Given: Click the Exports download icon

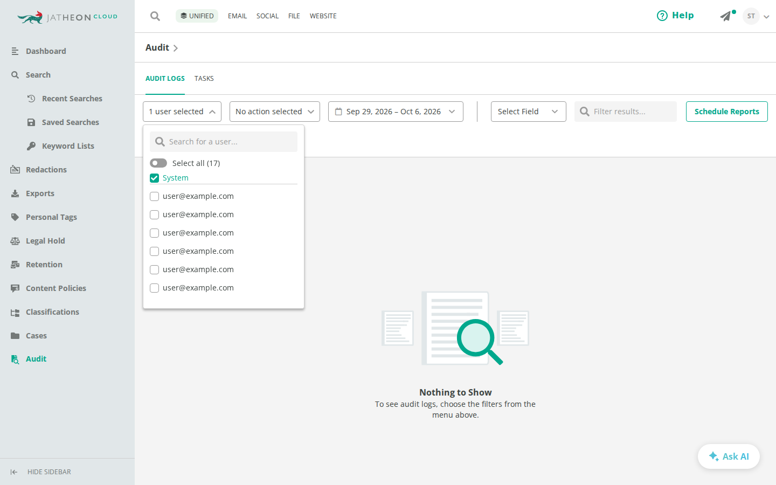Looking at the screenshot, I should tap(15, 193).
